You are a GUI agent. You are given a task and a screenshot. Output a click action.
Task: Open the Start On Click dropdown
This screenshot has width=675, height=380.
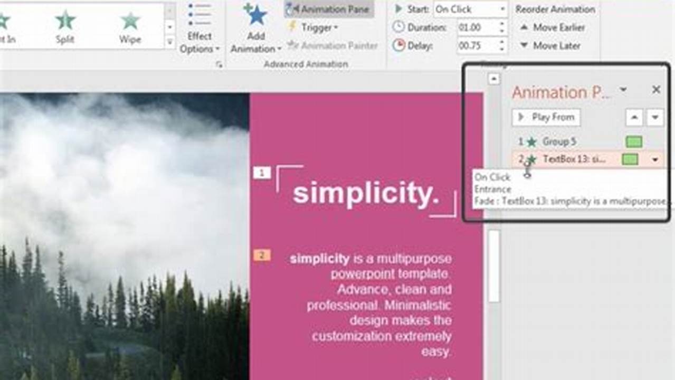click(503, 9)
